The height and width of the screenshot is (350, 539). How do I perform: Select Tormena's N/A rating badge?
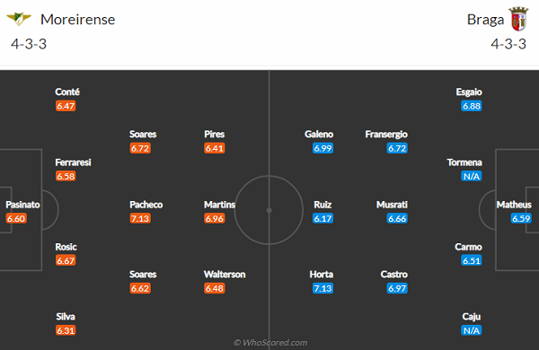pyautogui.click(x=472, y=176)
